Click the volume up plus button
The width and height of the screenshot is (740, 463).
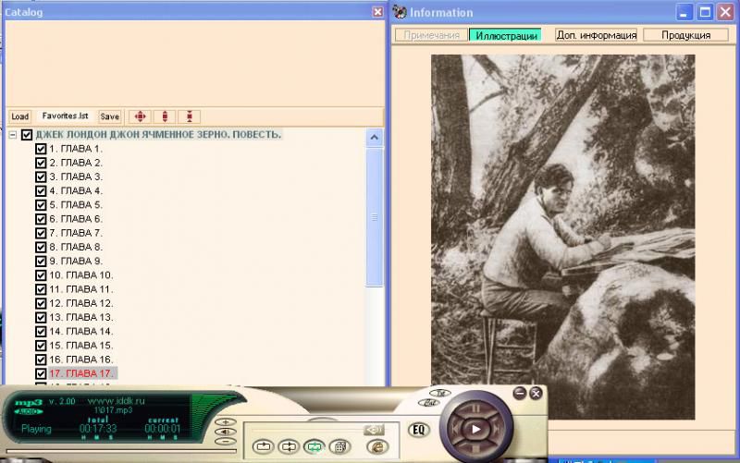click(x=224, y=421)
